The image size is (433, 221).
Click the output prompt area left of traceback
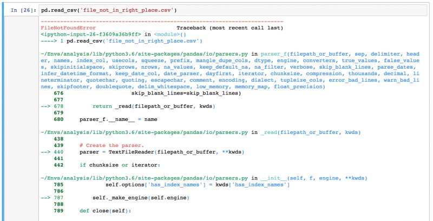[21, 118]
